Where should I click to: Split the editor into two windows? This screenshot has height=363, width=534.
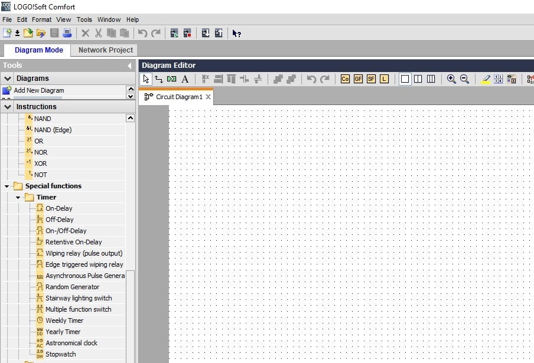(x=418, y=79)
